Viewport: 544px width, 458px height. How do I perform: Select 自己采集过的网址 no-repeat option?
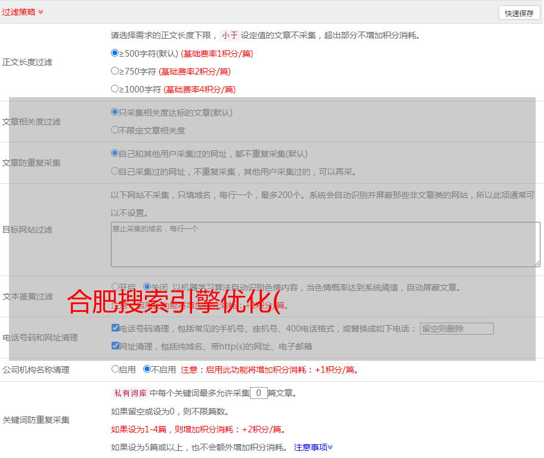point(115,171)
